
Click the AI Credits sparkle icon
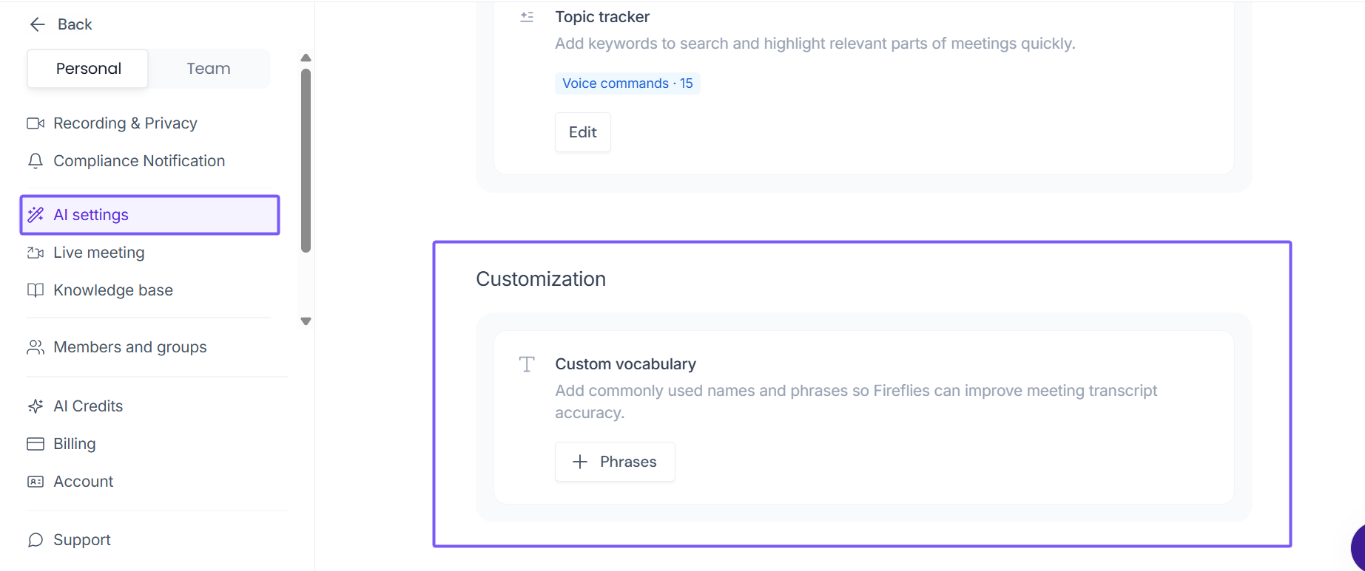[36, 406]
